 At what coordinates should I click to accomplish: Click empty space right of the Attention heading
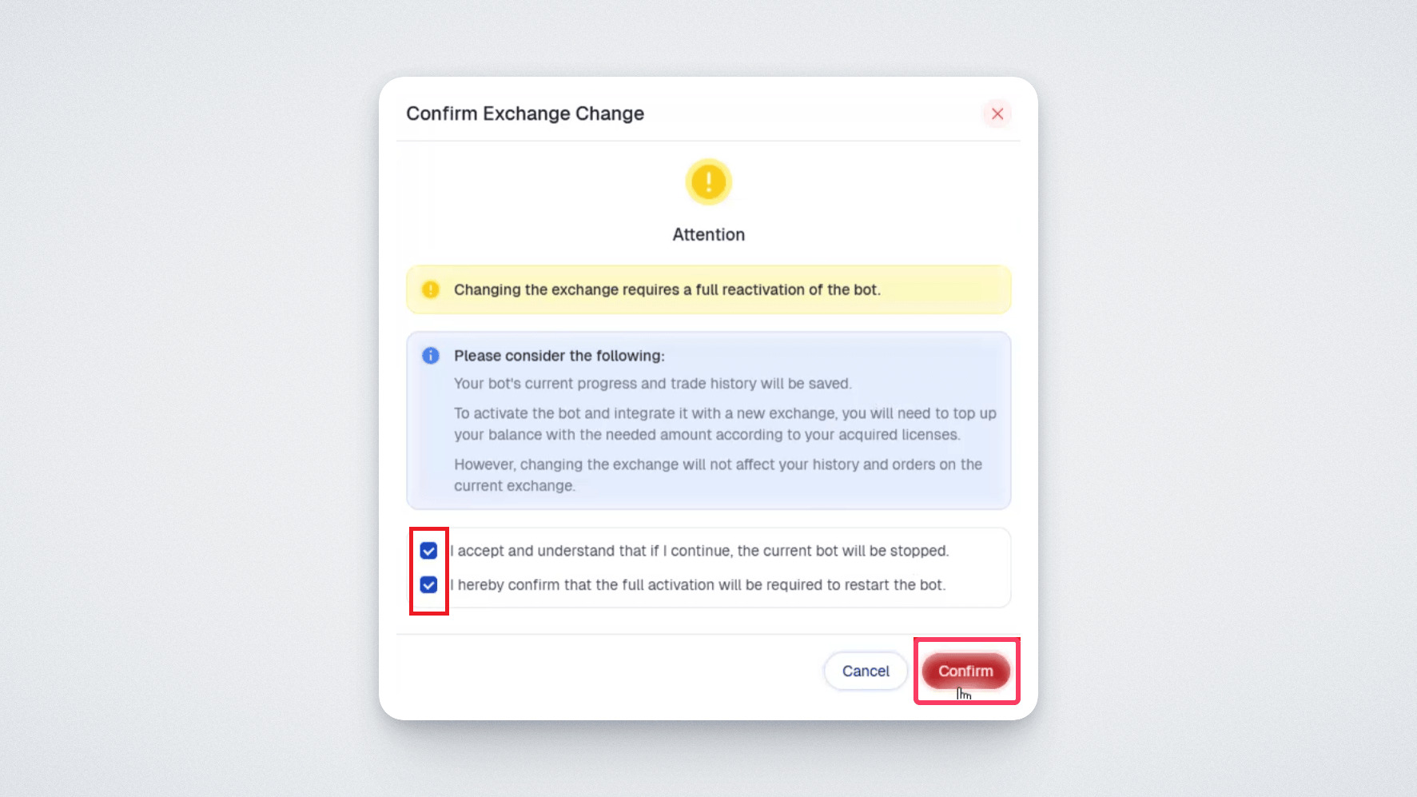pos(879,235)
